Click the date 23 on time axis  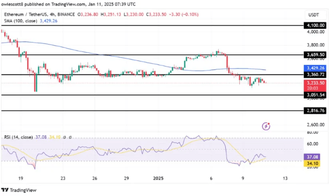(x=63, y=178)
